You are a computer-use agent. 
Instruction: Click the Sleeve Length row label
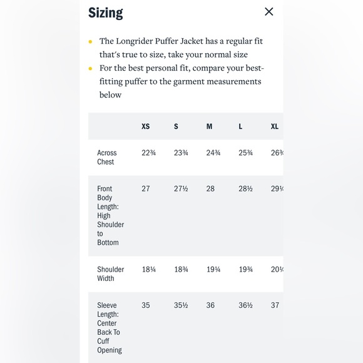tap(110, 327)
